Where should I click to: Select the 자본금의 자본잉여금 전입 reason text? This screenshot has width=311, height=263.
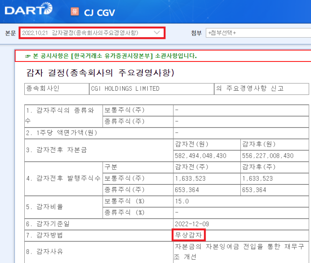(x=239, y=251)
